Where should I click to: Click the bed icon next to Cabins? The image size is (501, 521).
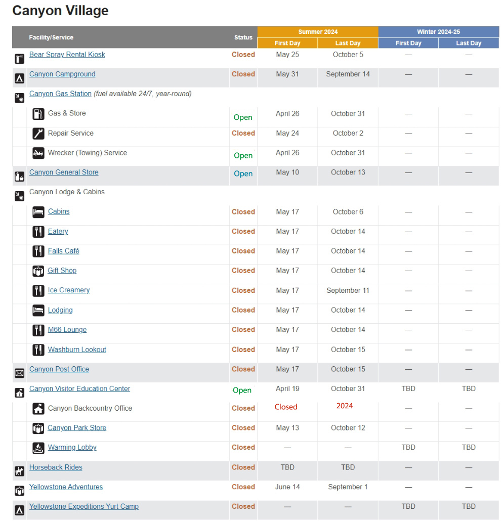click(38, 212)
